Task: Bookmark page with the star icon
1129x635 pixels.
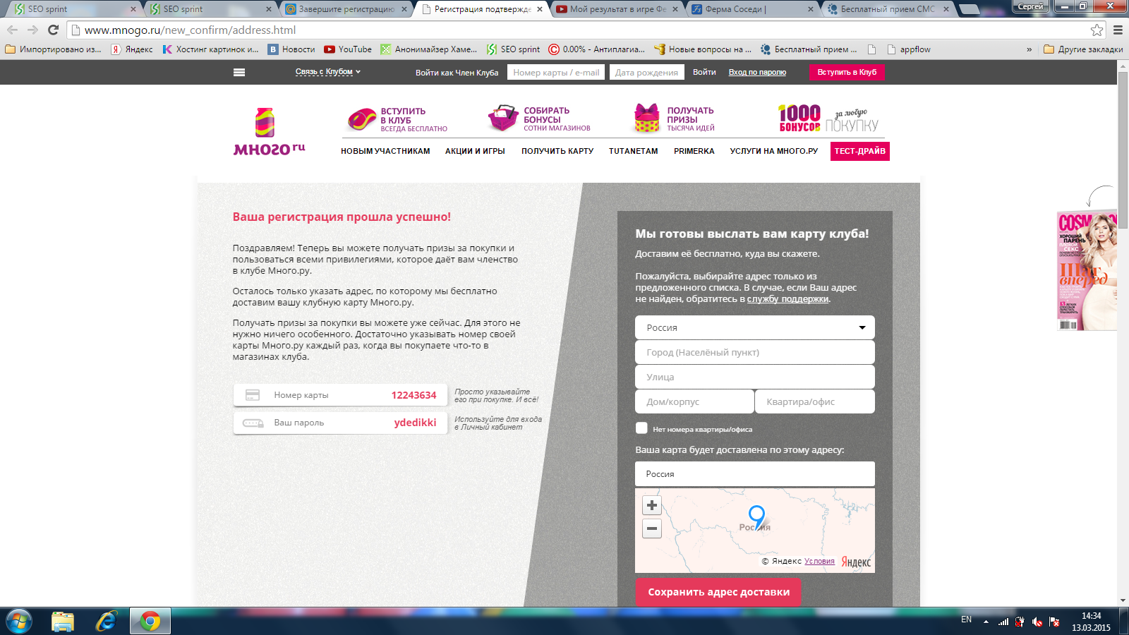Action: point(1097,30)
